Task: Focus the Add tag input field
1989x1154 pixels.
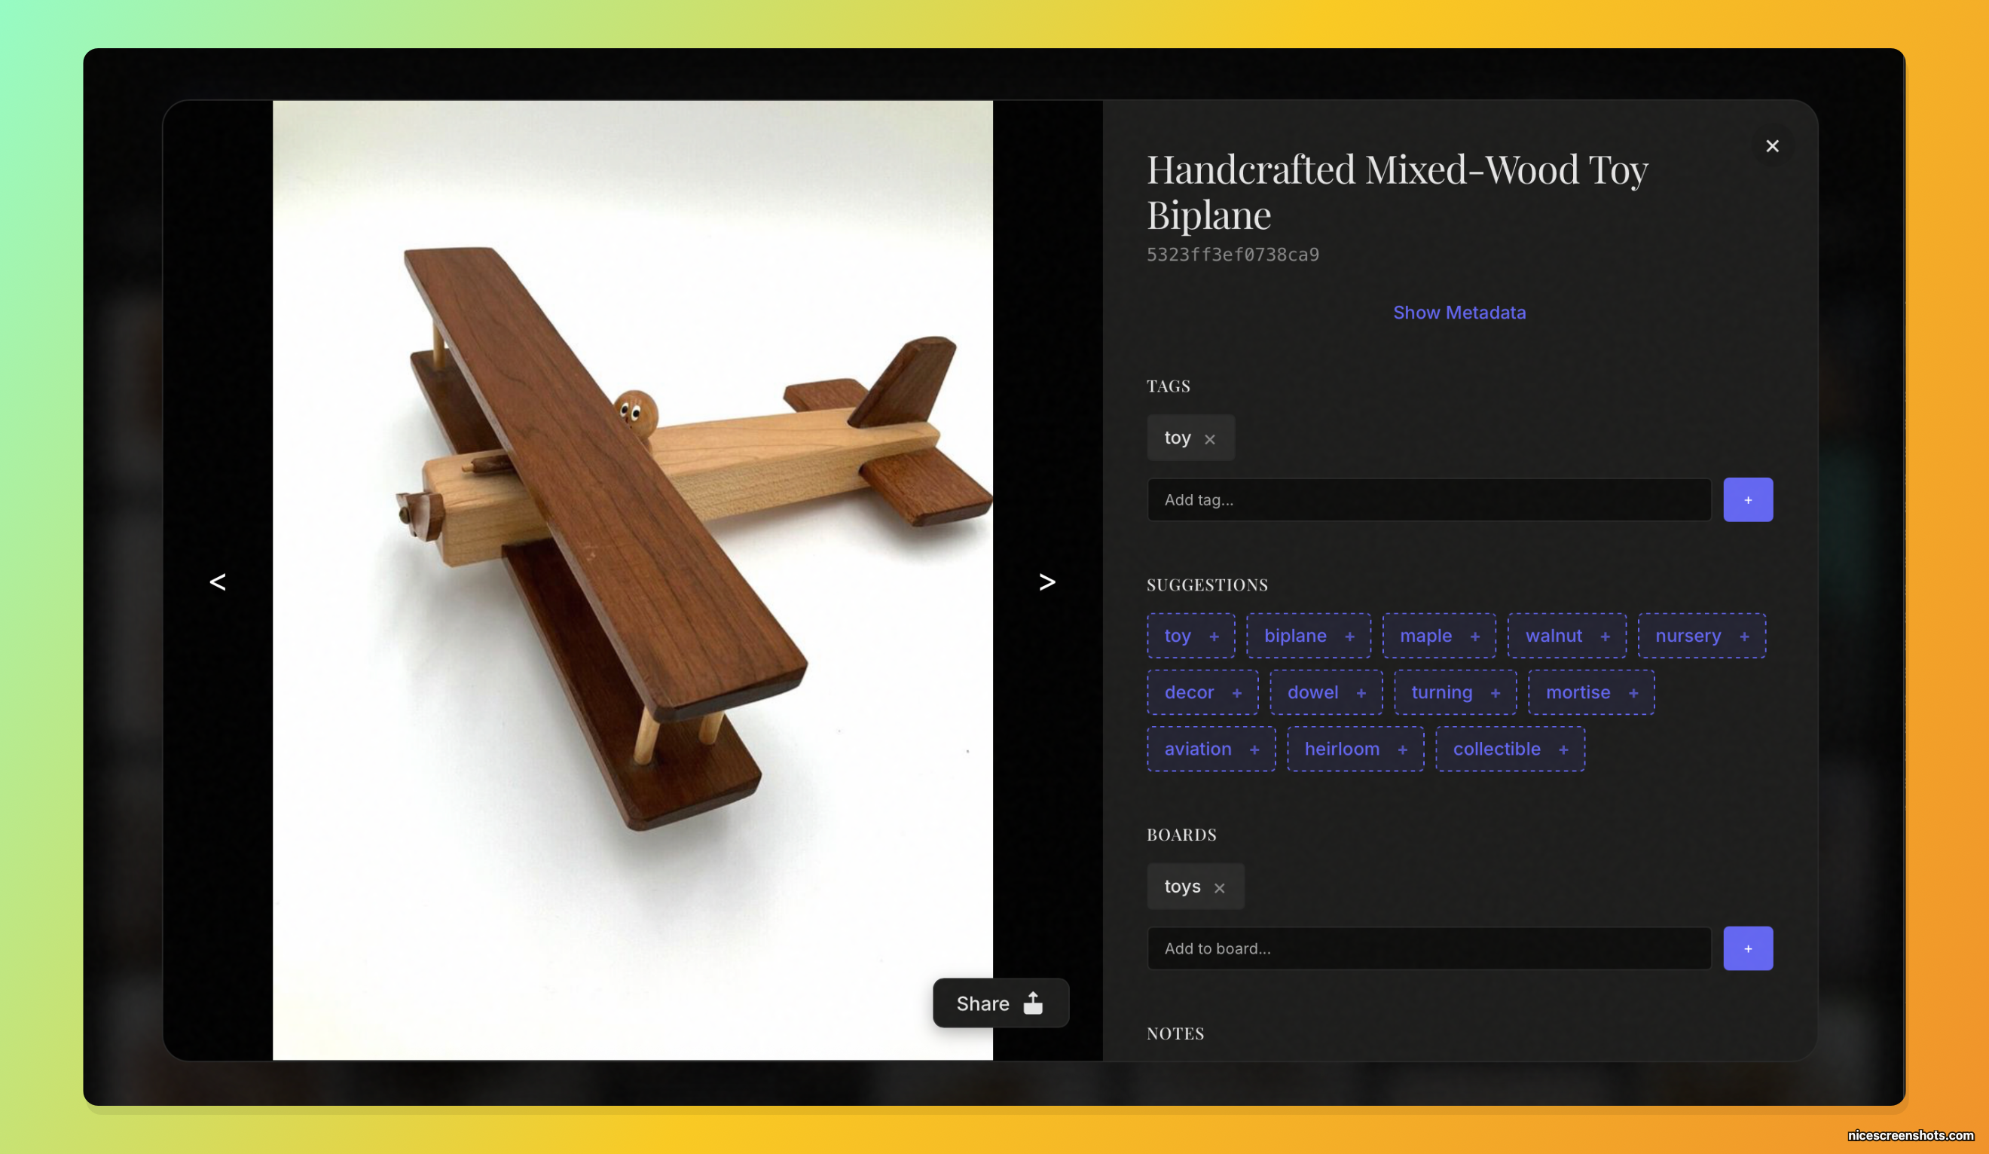Action: click(1428, 499)
